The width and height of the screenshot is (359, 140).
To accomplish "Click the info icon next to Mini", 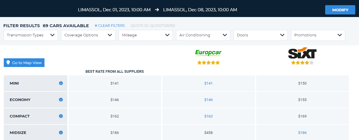I will (61, 83).
